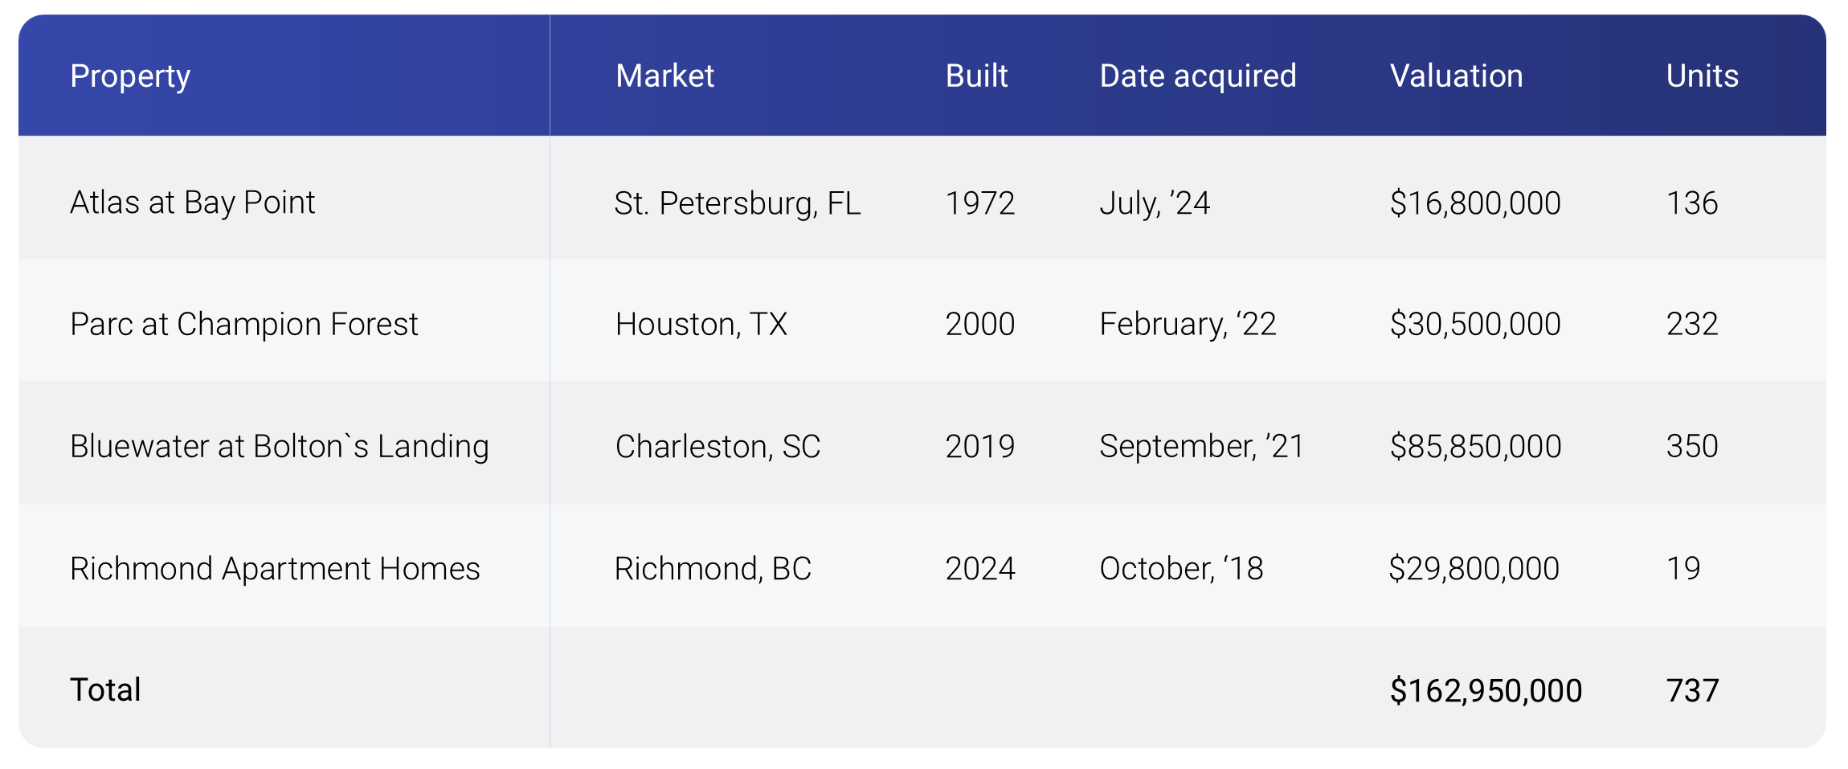
Task: Click the St. Petersburg, FL market cell
Action: (737, 203)
